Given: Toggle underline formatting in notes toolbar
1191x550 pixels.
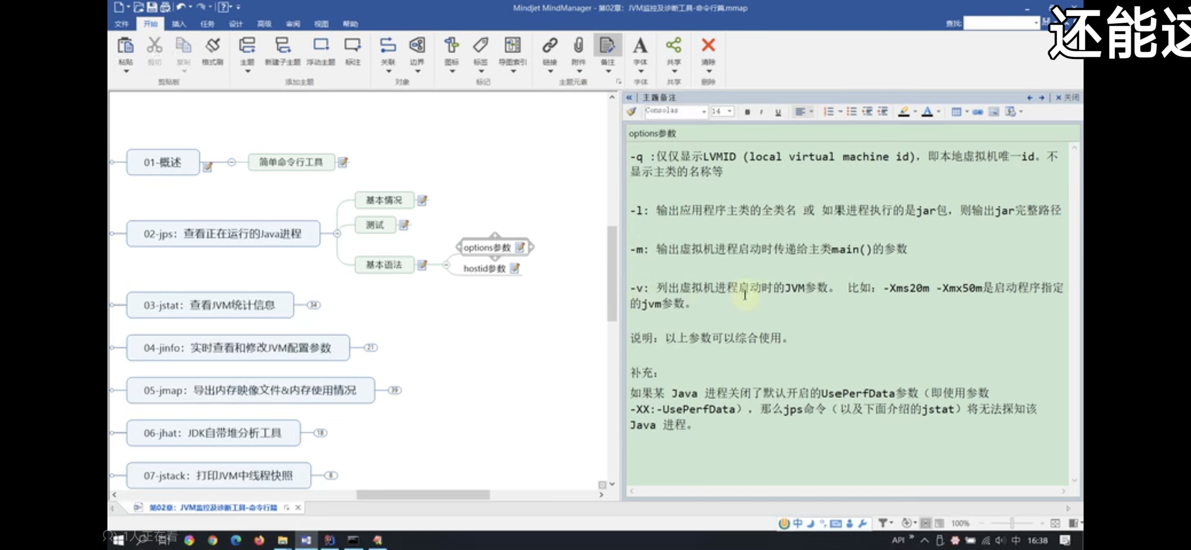Looking at the screenshot, I should point(778,112).
